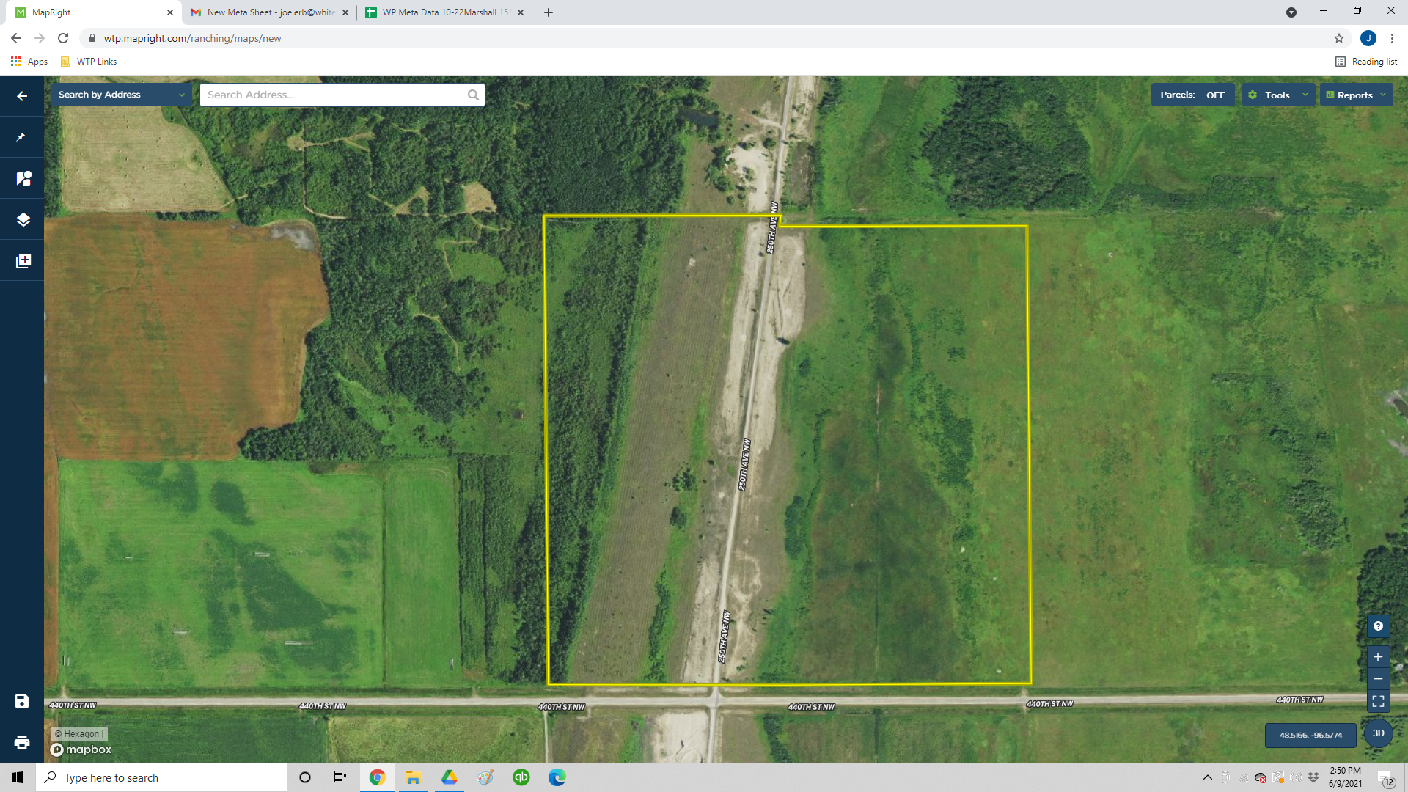Click the save map floppy icon
The width and height of the screenshot is (1408, 792).
point(22,701)
